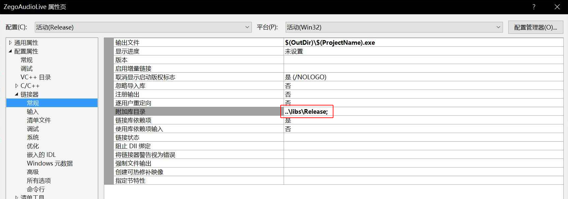
Task: Open the 系统 linker page
Action: point(33,138)
